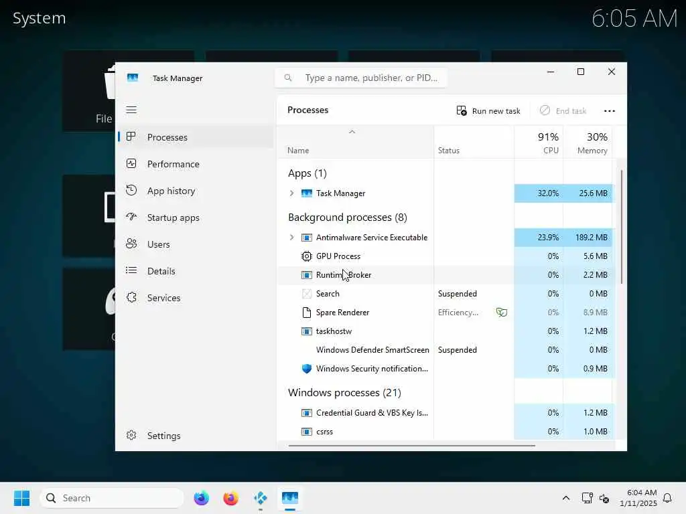Select the GPU Process row
Image resolution: width=686 pixels, height=514 pixels.
point(445,256)
